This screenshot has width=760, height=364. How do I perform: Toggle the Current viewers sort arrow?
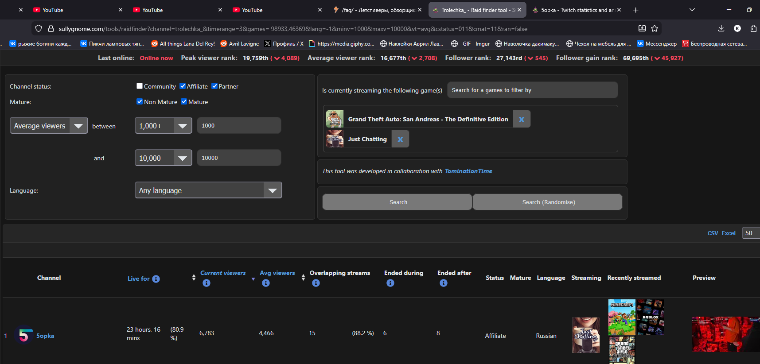click(253, 279)
